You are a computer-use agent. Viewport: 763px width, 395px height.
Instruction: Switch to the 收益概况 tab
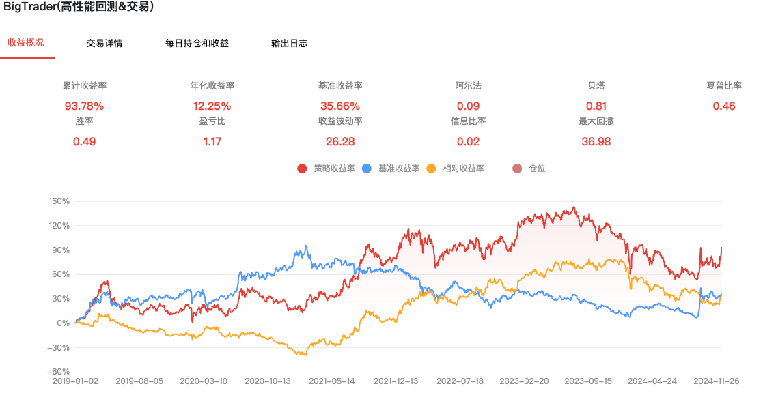tap(26, 43)
